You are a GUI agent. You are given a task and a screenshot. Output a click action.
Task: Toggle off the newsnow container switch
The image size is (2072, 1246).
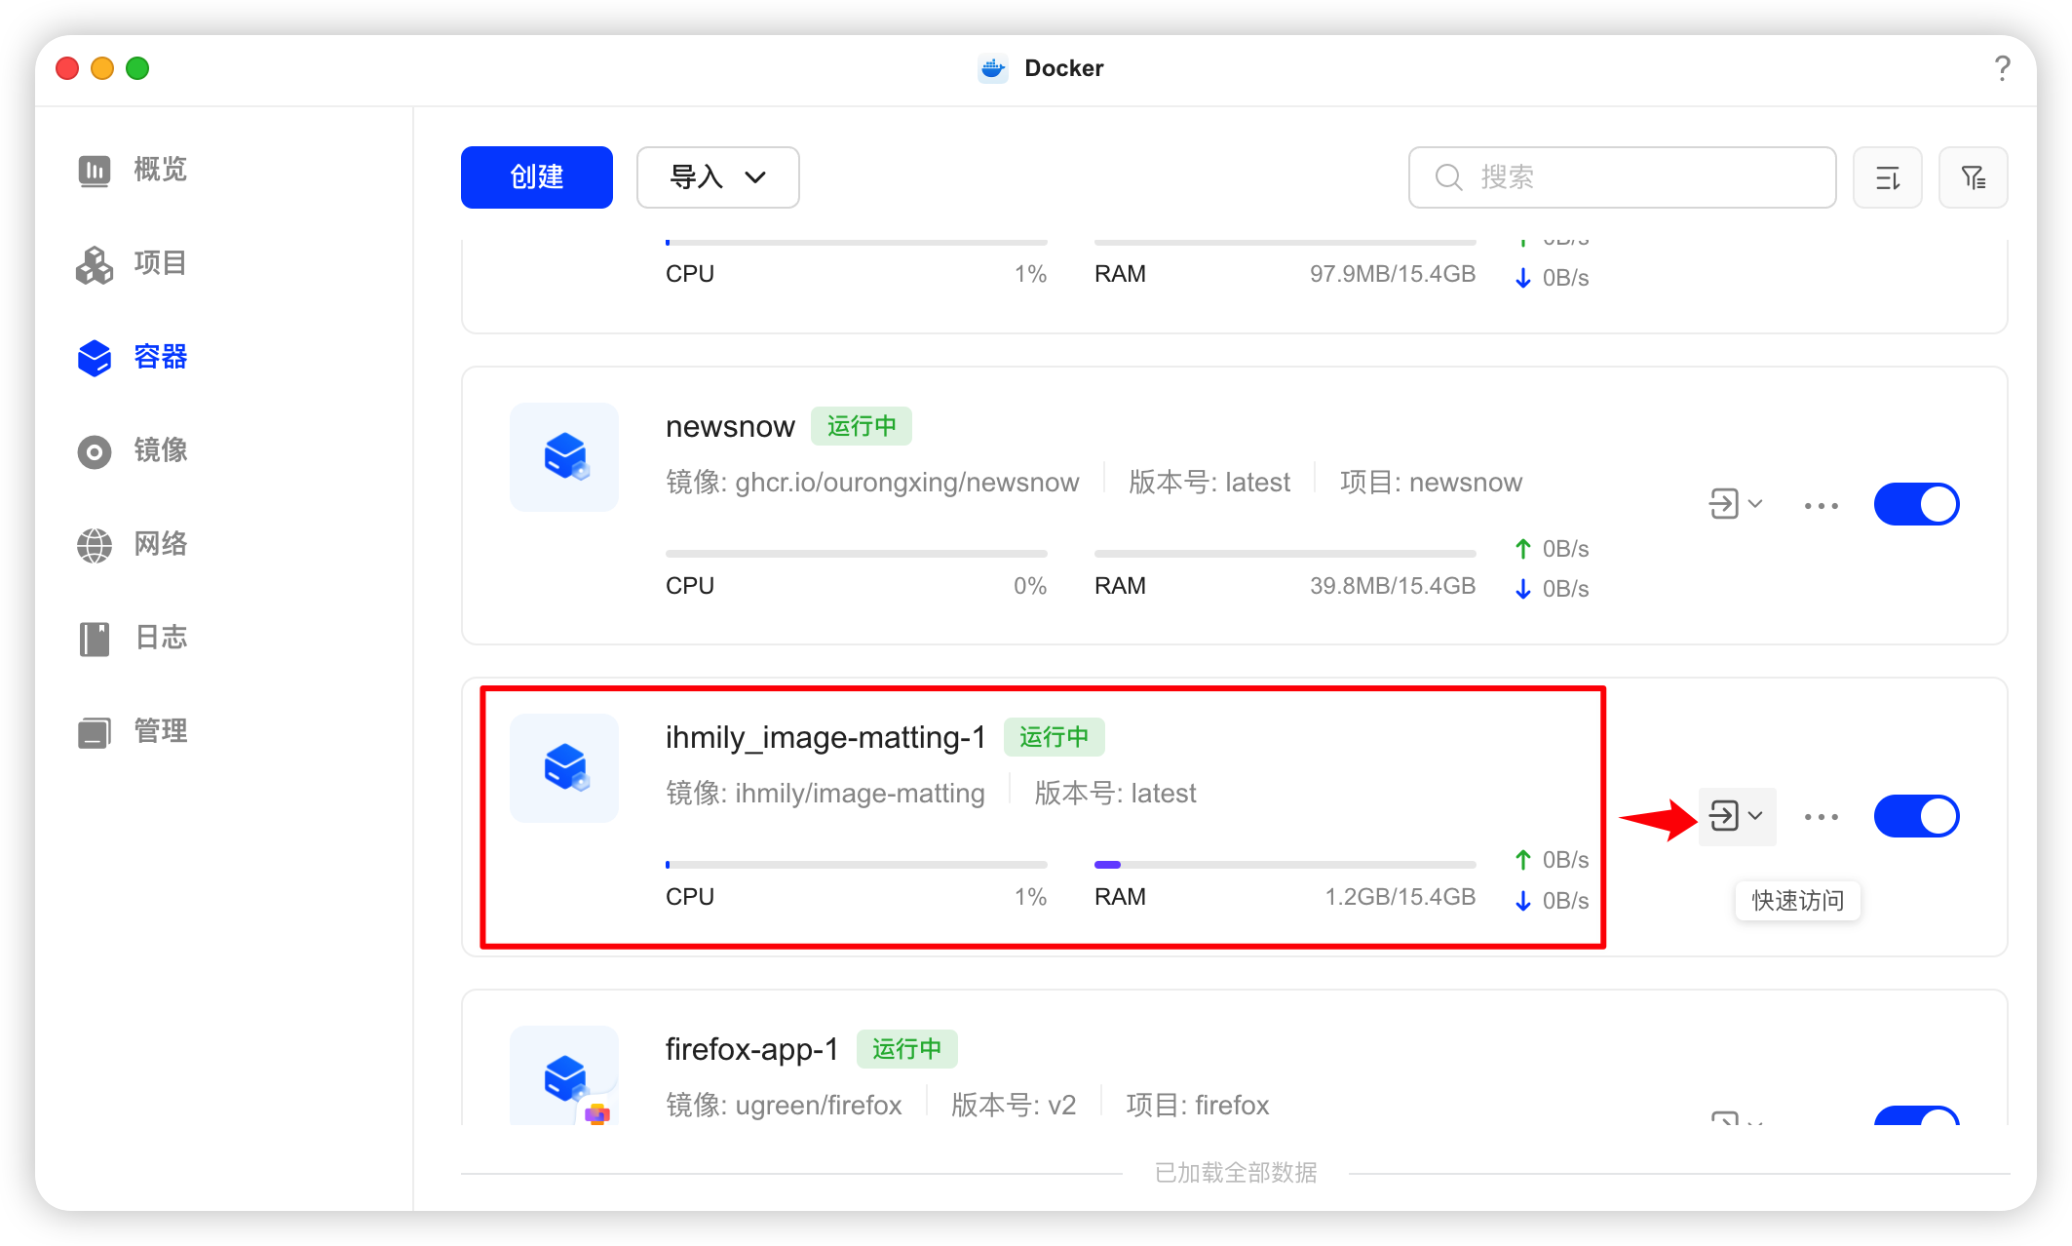pyautogui.click(x=1916, y=504)
